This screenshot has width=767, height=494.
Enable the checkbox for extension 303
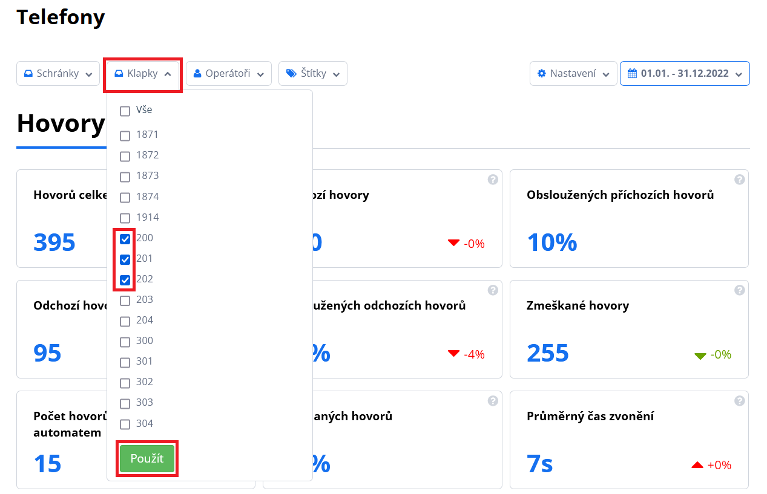coord(125,403)
